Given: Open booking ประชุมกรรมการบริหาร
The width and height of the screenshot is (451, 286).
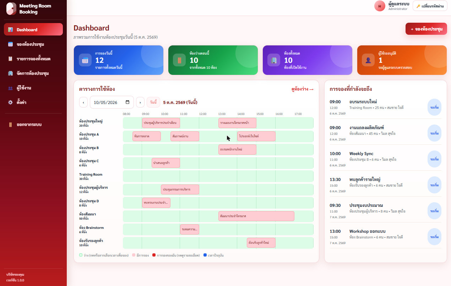Looking at the screenshot, I should (180, 189).
